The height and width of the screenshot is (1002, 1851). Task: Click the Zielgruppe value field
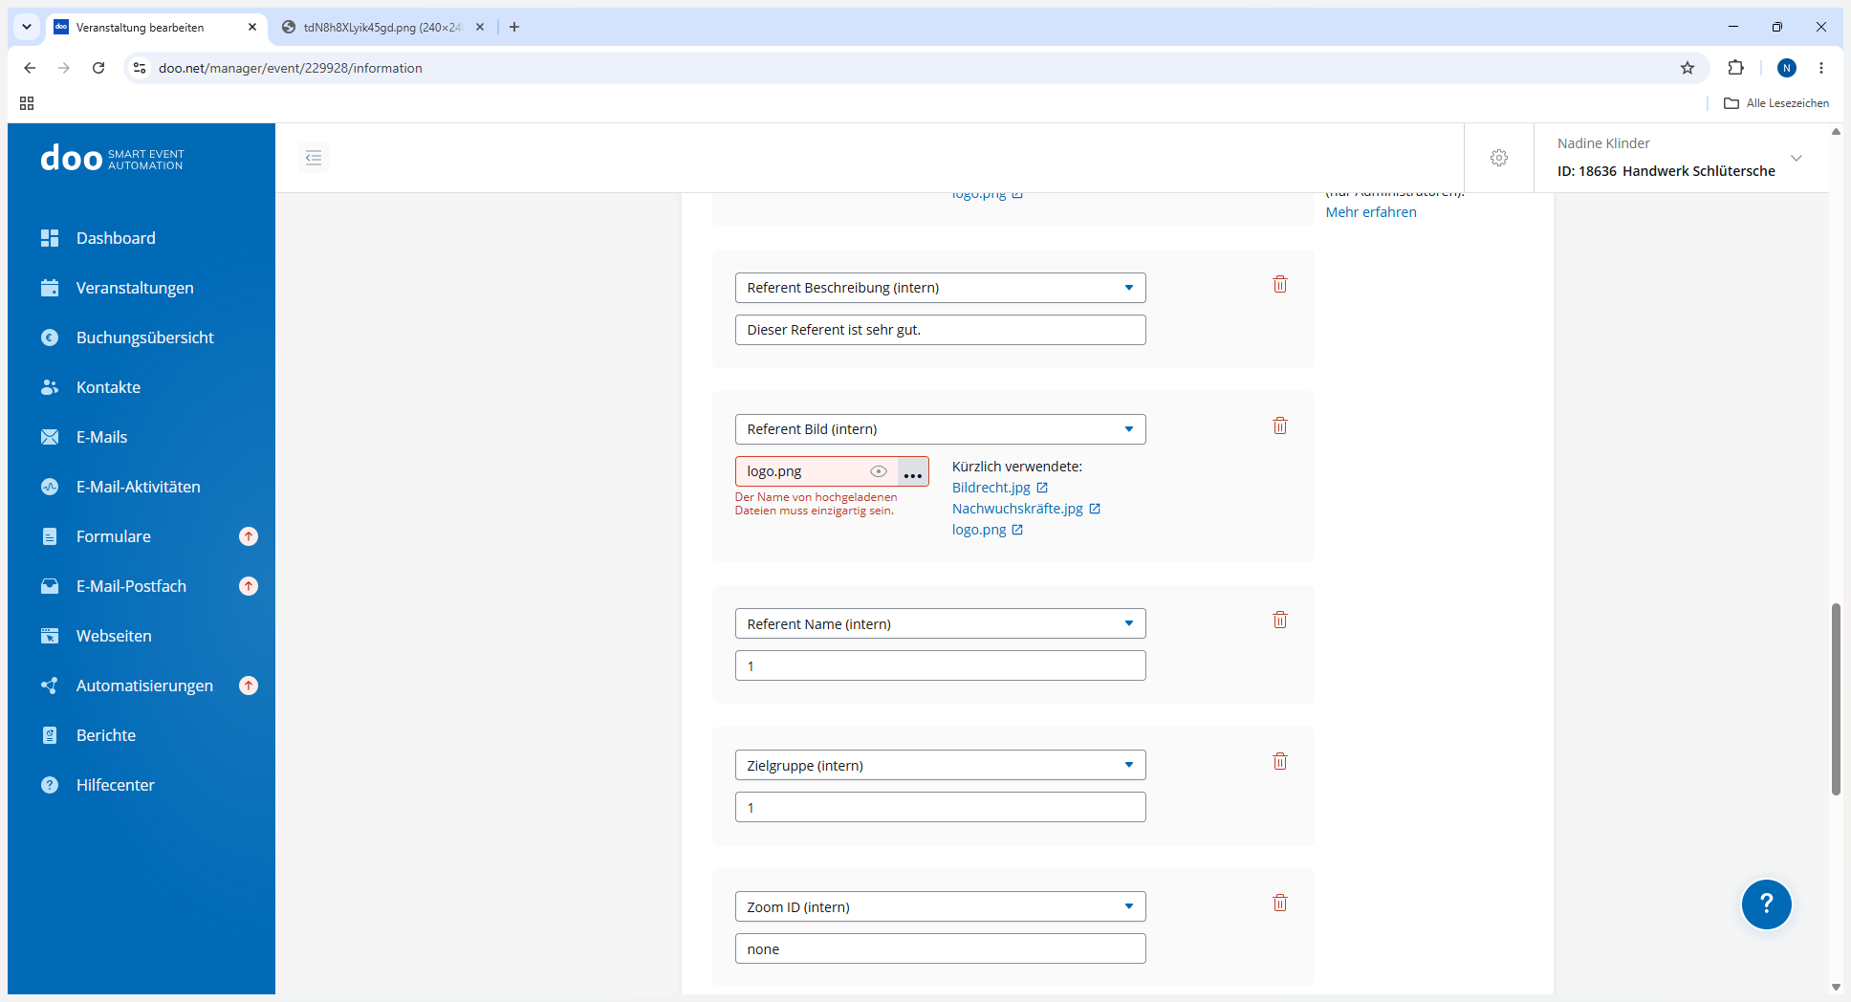[x=941, y=807]
